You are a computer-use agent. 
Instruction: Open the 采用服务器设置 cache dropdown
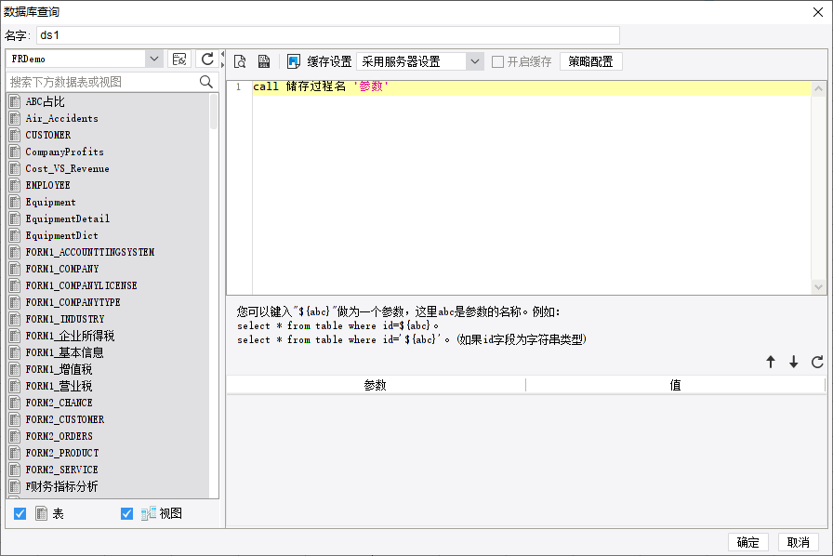(x=474, y=61)
